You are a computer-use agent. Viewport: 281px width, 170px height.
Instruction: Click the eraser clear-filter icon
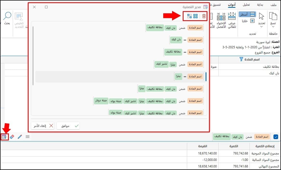point(12,137)
